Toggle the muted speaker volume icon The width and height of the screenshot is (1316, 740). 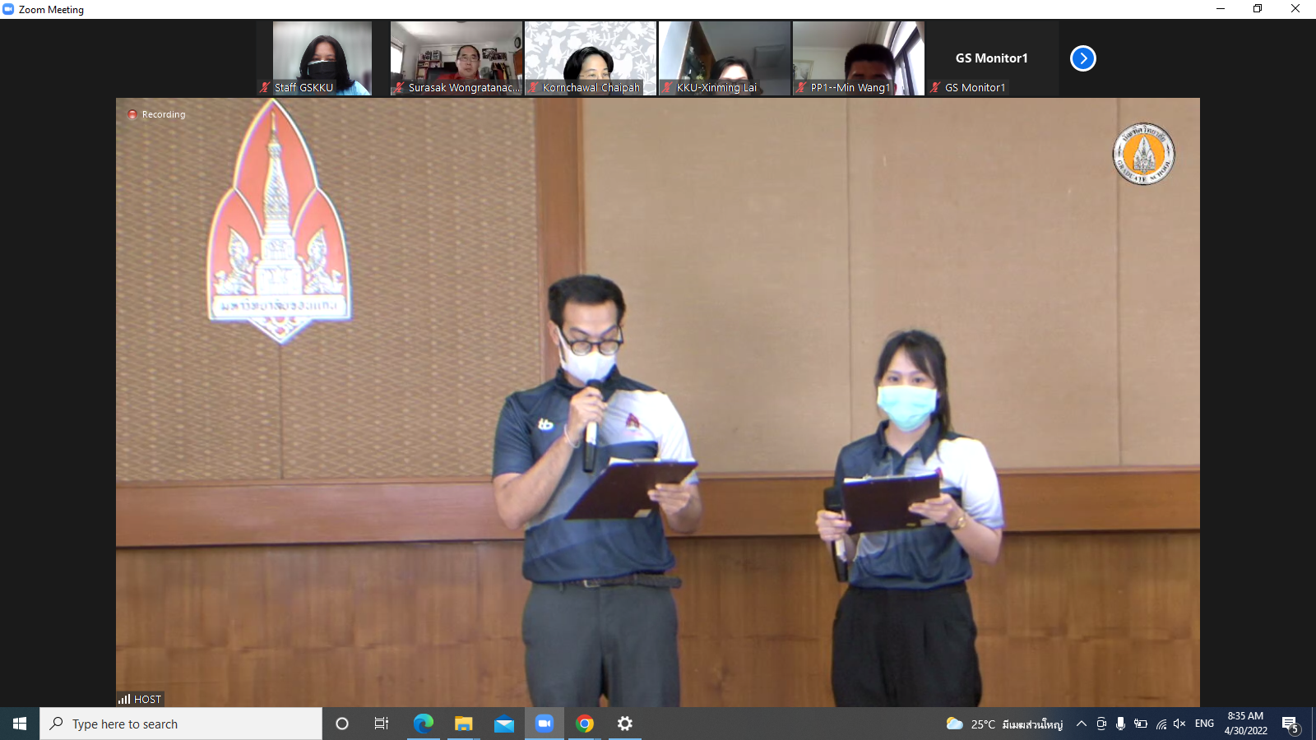(x=1179, y=724)
